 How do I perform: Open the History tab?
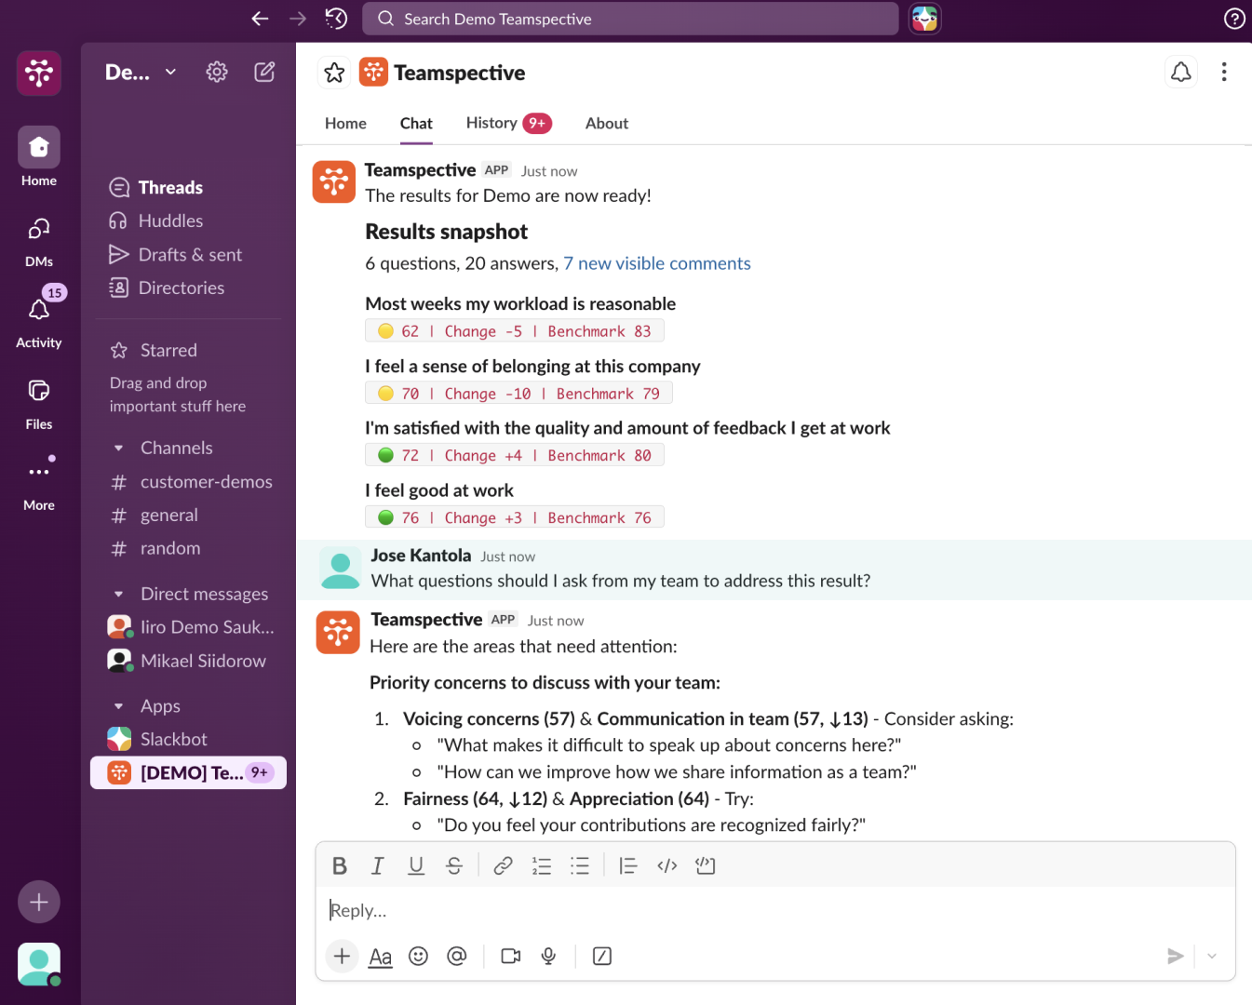tap(508, 123)
